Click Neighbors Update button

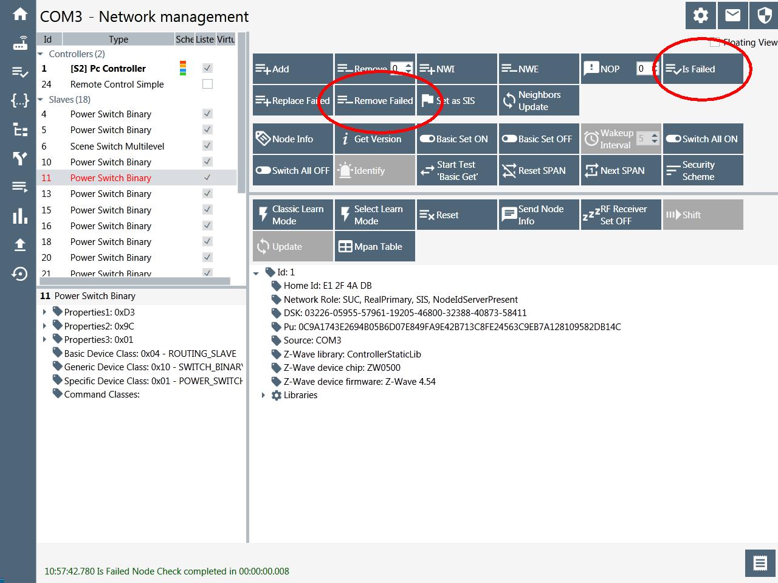pos(539,100)
